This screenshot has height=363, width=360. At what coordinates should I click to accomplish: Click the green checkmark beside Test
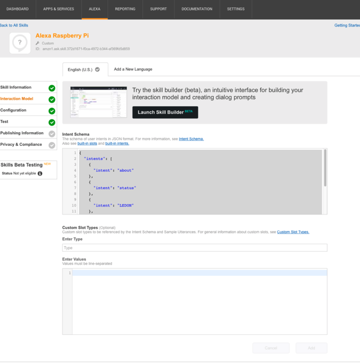pos(52,123)
